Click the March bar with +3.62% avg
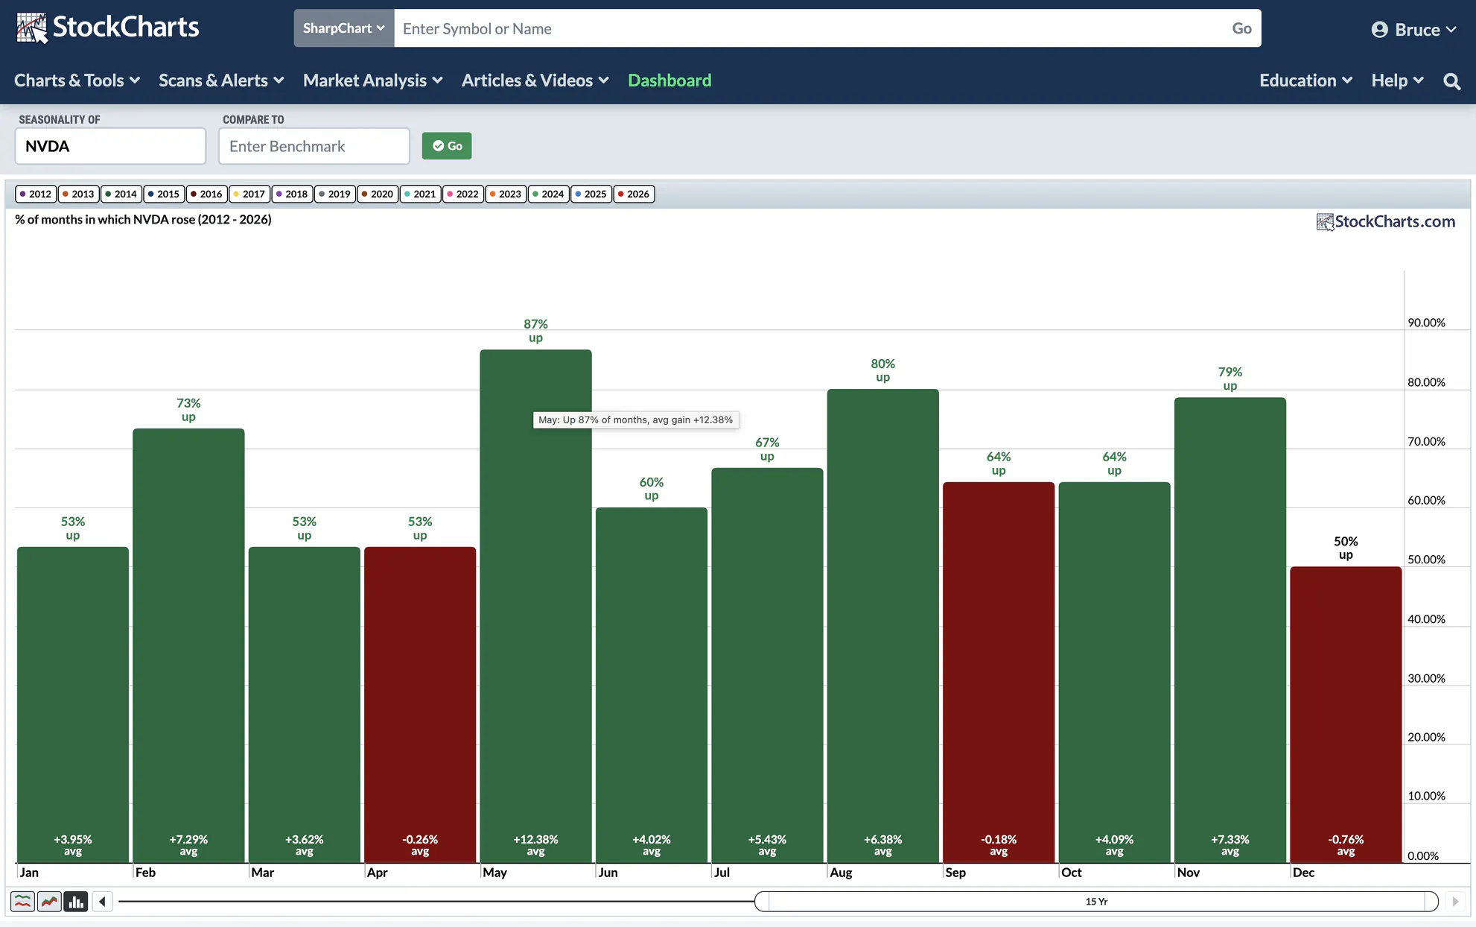This screenshot has width=1476, height=927. pos(305,705)
